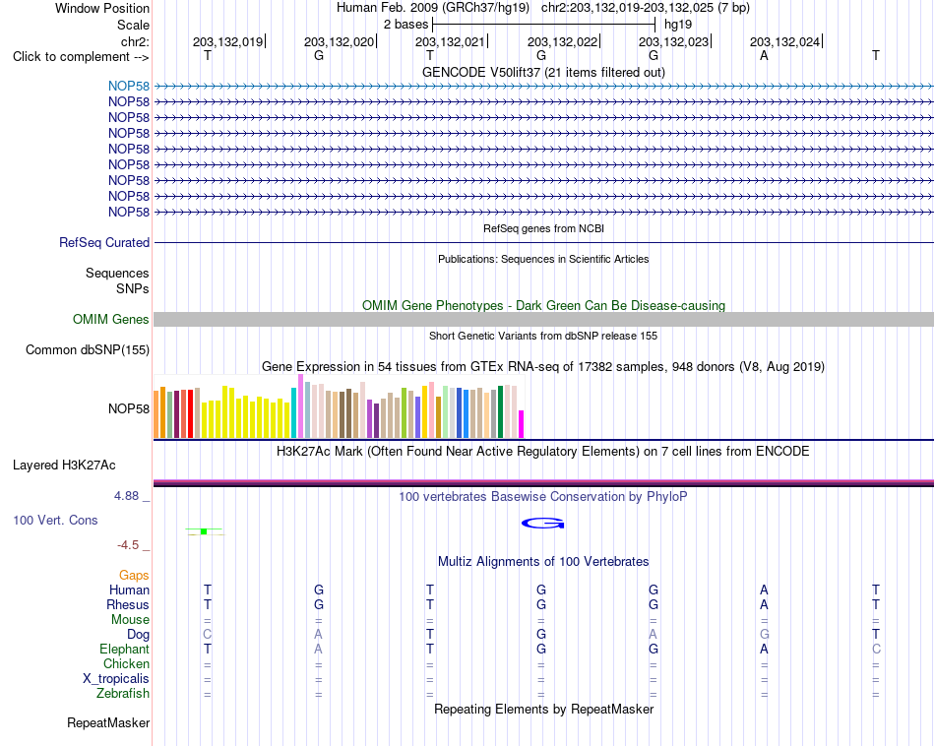
Task: Click the NOP58 label of the GTEx expression chart
Action: [x=129, y=408]
